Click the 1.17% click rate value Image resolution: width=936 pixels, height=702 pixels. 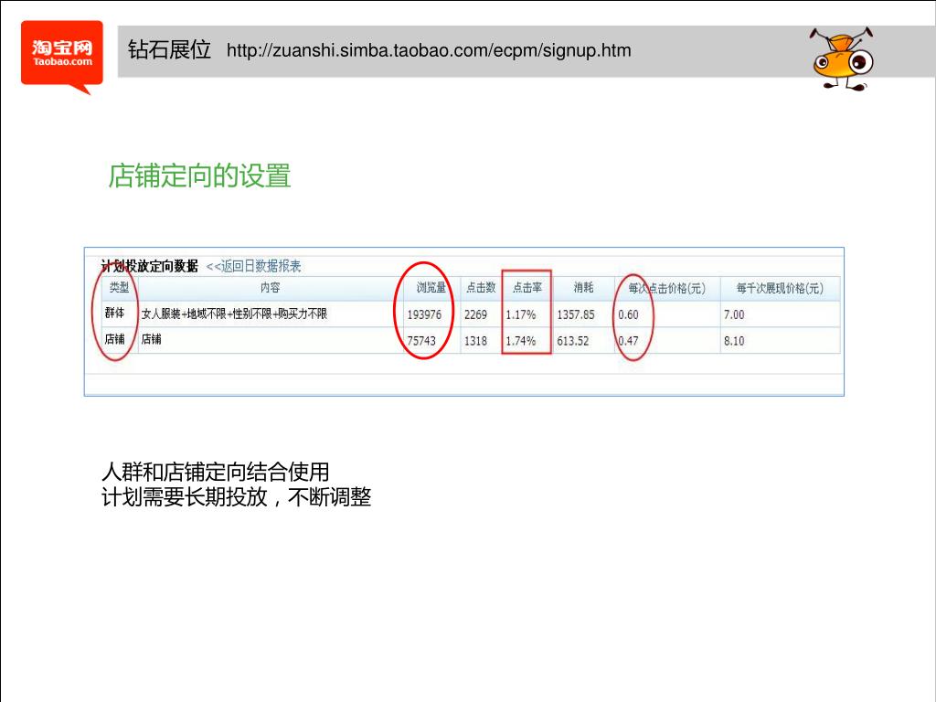(520, 314)
